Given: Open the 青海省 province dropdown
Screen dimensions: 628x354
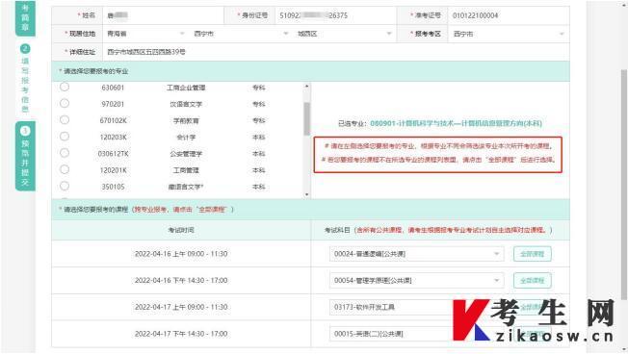Looking at the screenshot, I should pyautogui.click(x=145, y=34).
